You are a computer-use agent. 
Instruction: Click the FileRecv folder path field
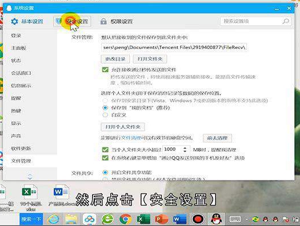coord(174,47)
